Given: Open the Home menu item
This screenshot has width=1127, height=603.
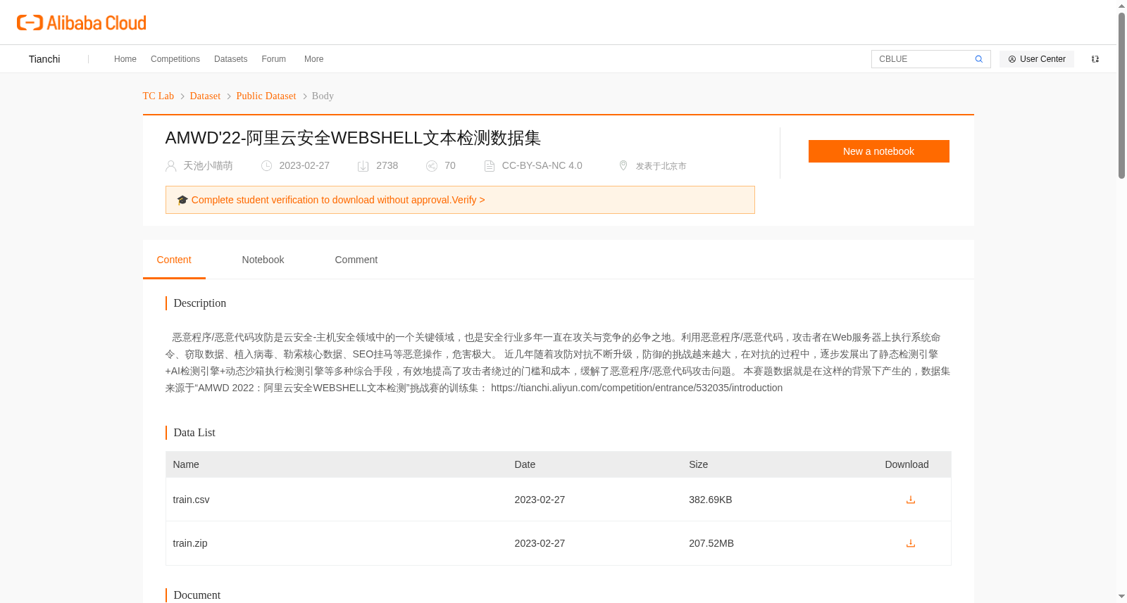Looking at the screenshot, I should pyautogui.click(x=125, y=59).
